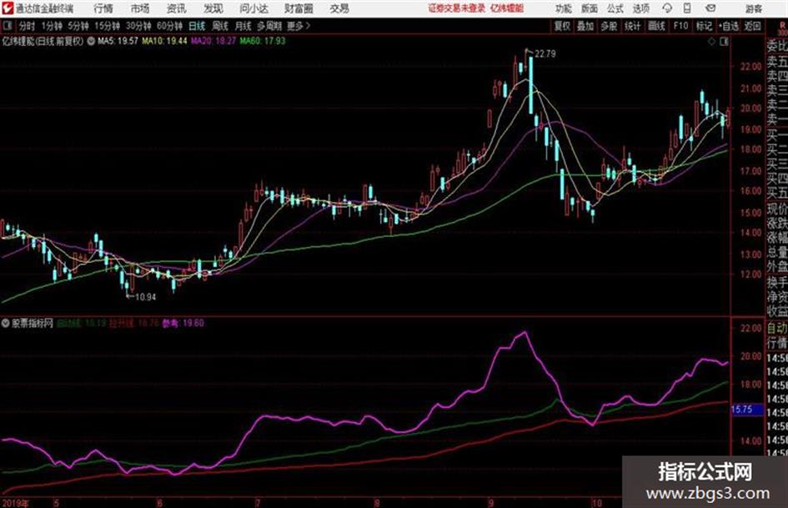Click the customer service headset icon
Image resolution: width=788 pixels, height=508 pixels.
pos(667,8)
